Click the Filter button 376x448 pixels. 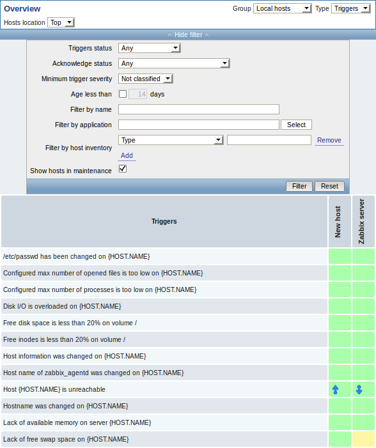(299, 186)
